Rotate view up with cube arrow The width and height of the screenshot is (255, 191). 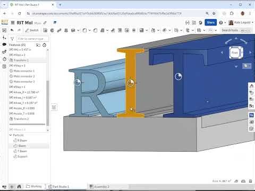click(x=236, y=38)
